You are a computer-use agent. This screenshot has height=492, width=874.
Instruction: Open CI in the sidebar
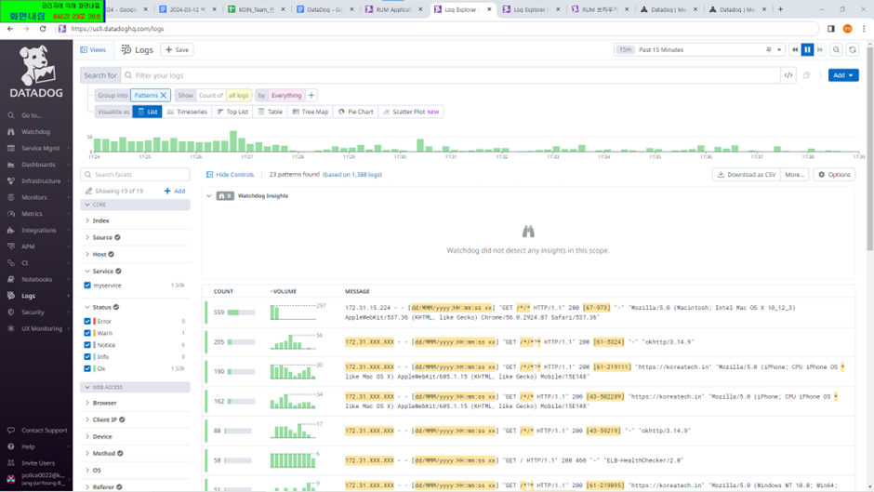coord(24,262)
